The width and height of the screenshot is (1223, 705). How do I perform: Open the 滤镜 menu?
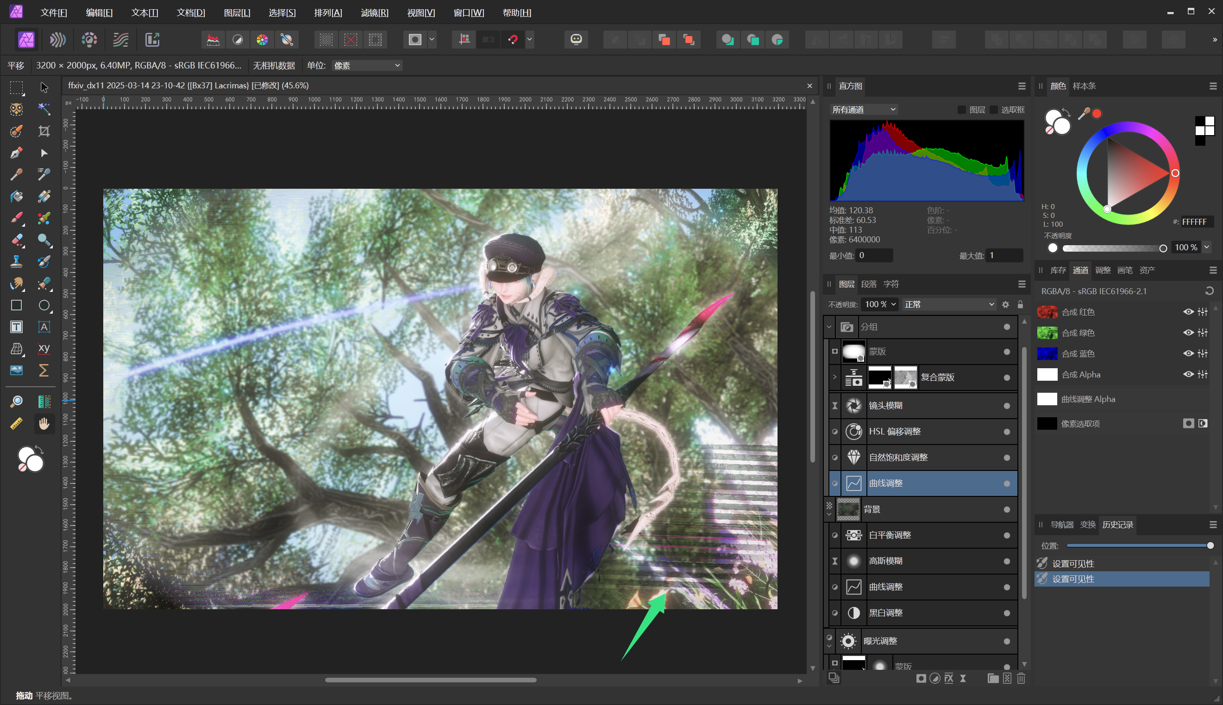click(375, 12)
